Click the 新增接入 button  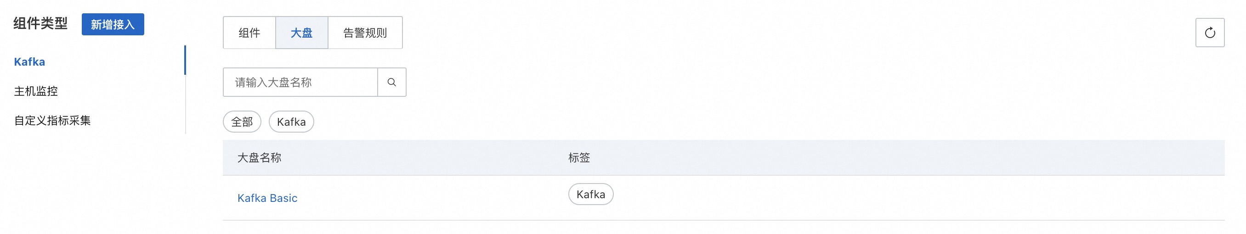click(113, 24)
